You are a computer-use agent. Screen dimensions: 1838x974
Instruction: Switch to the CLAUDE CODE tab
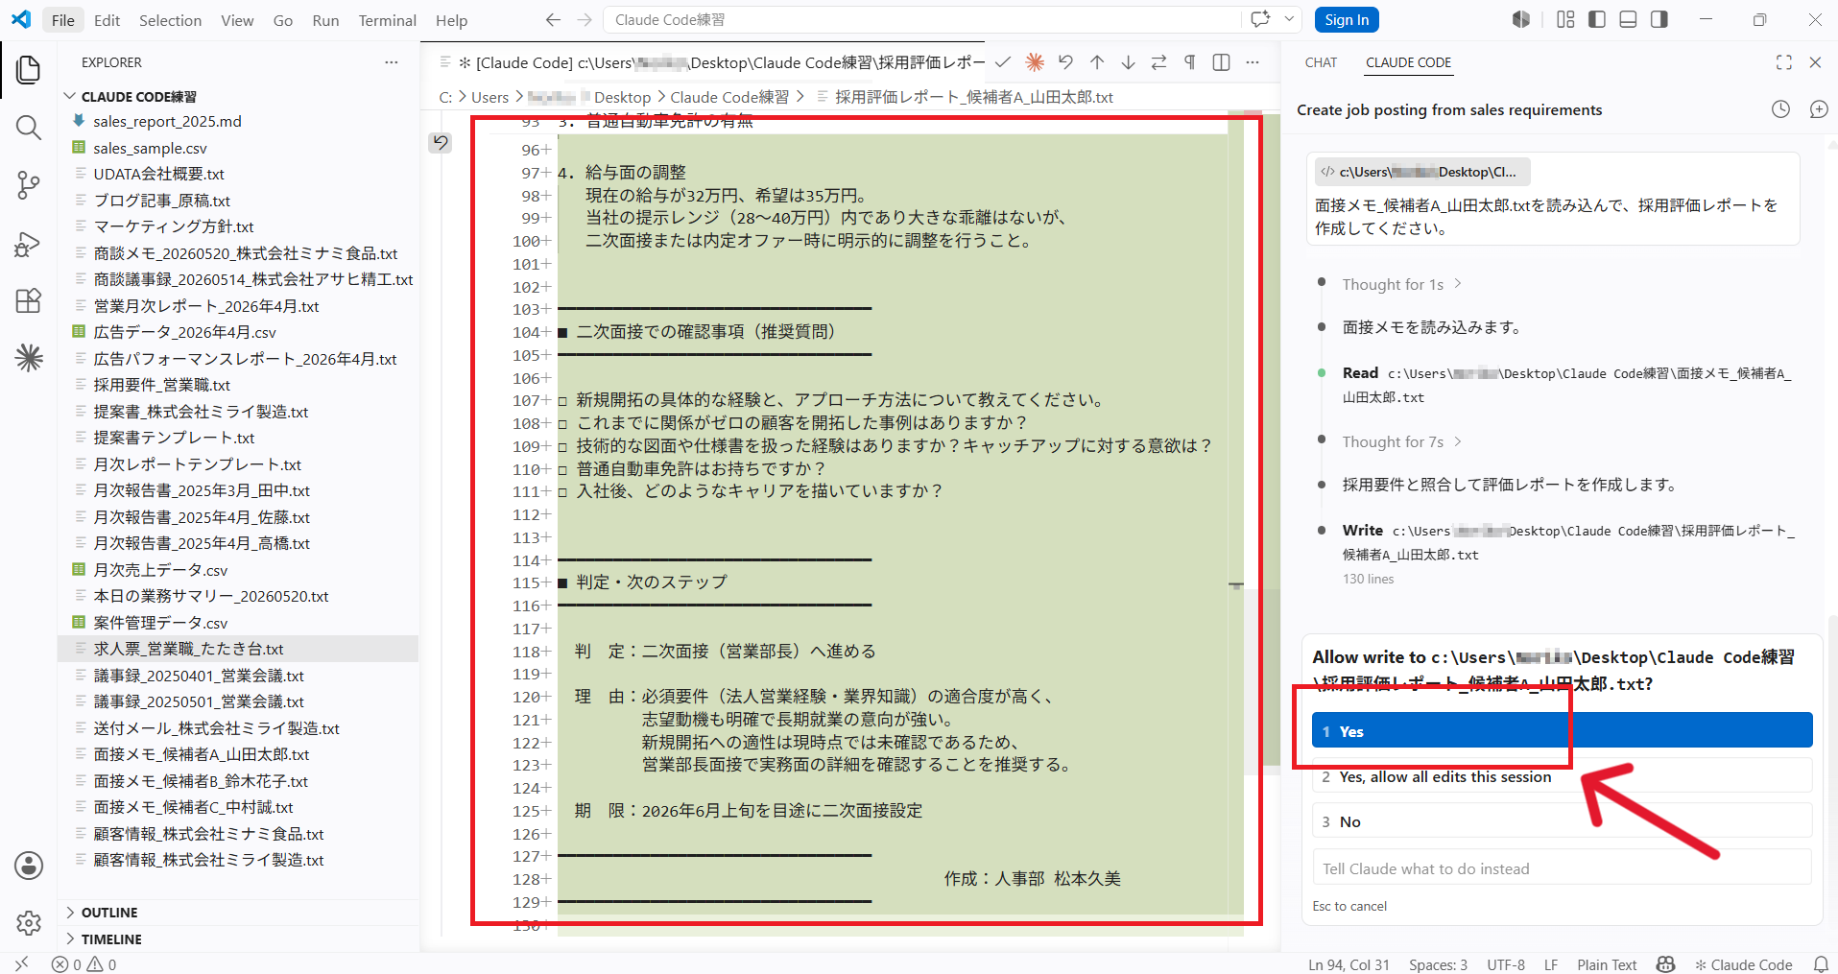pyautogui.click(x=1408, y=62)
